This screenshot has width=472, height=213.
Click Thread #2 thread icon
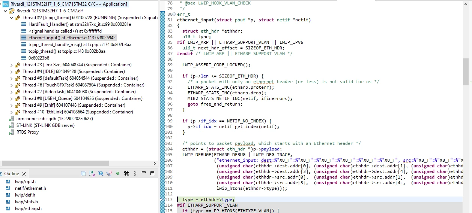(x=18, y=18)
